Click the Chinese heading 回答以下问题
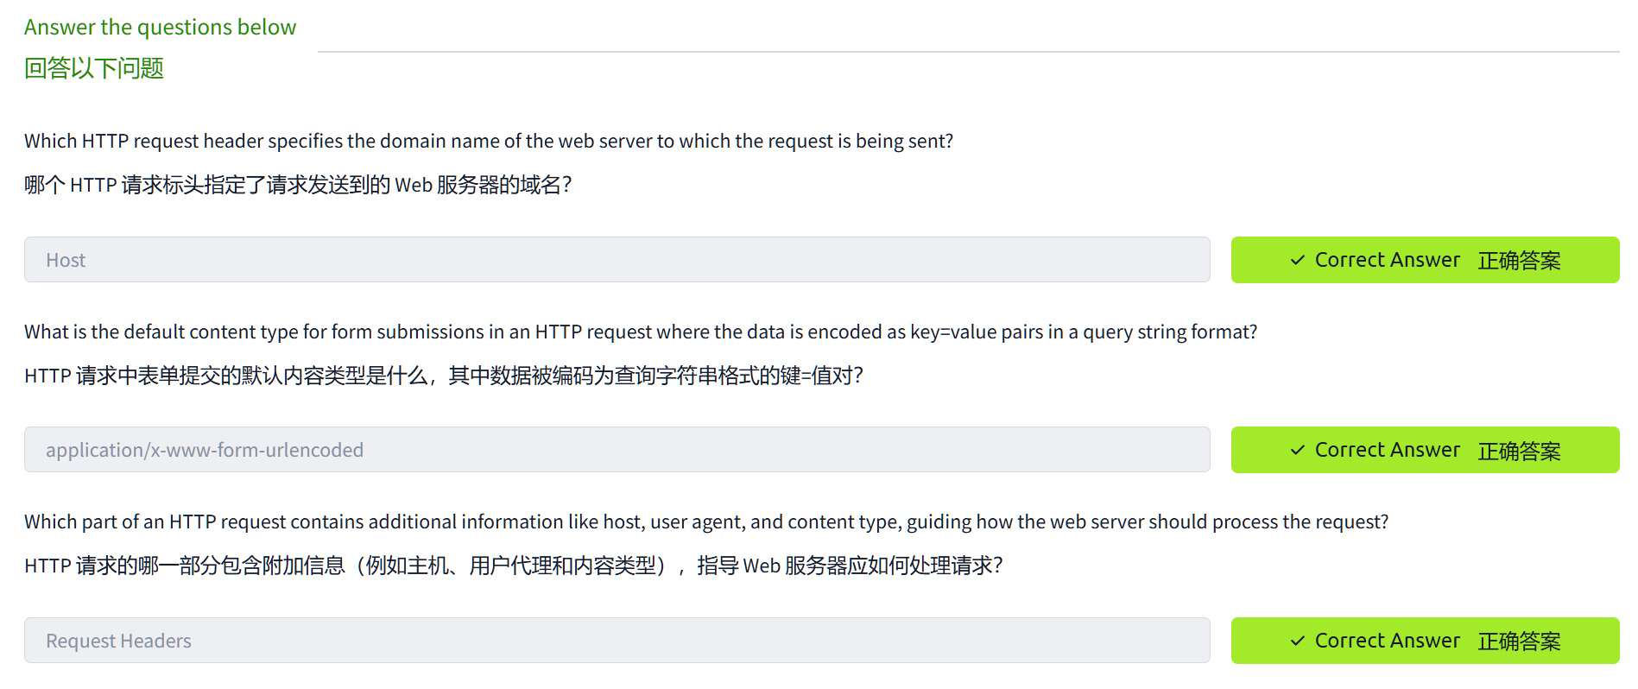 tap(94, 68)
